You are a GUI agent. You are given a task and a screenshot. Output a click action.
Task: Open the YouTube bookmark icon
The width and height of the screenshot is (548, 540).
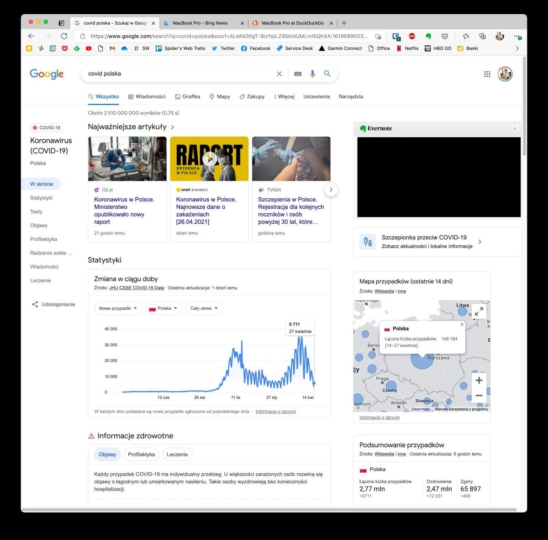pos(89,48)
